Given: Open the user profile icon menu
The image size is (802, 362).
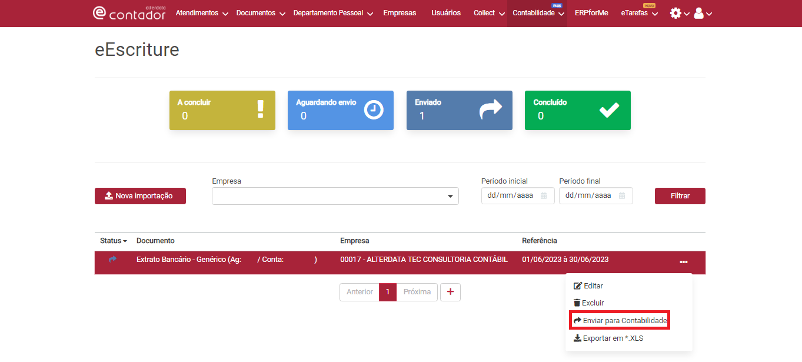Looking at the screenshot, I should (699, 13).
